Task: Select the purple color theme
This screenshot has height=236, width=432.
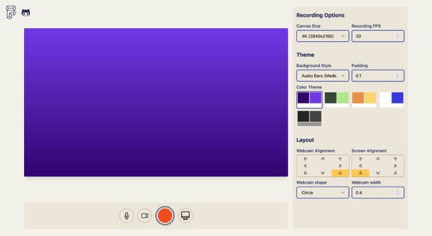Action: (x=309, y=100)
